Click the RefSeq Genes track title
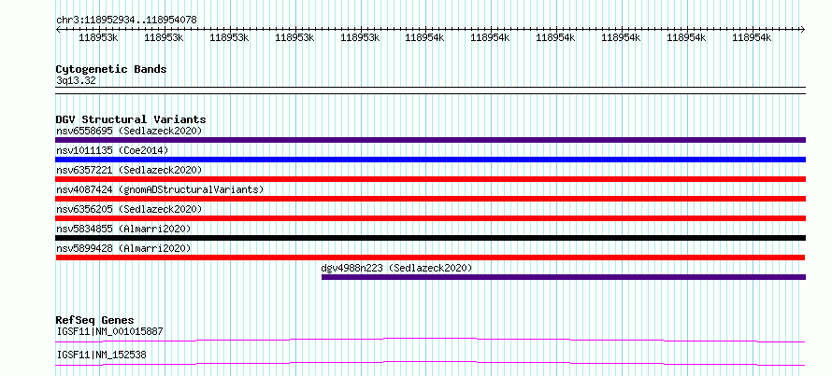 click(94, 320)
